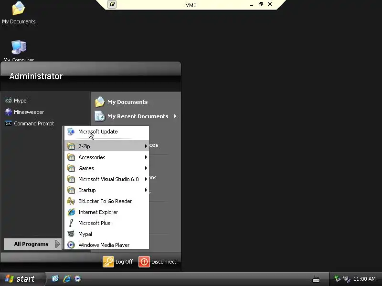Viewport: 382px width, 286px height.
Task: Open the Games program group
Action: click(x=106, y=168)
